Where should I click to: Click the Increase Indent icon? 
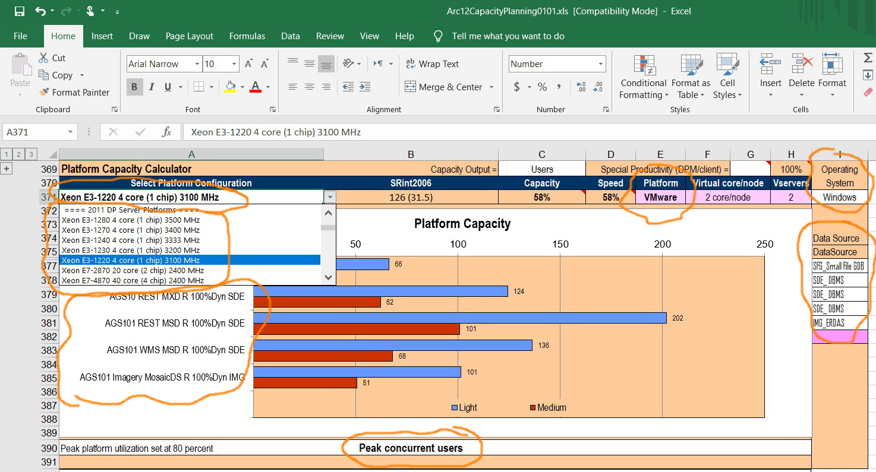364,87
